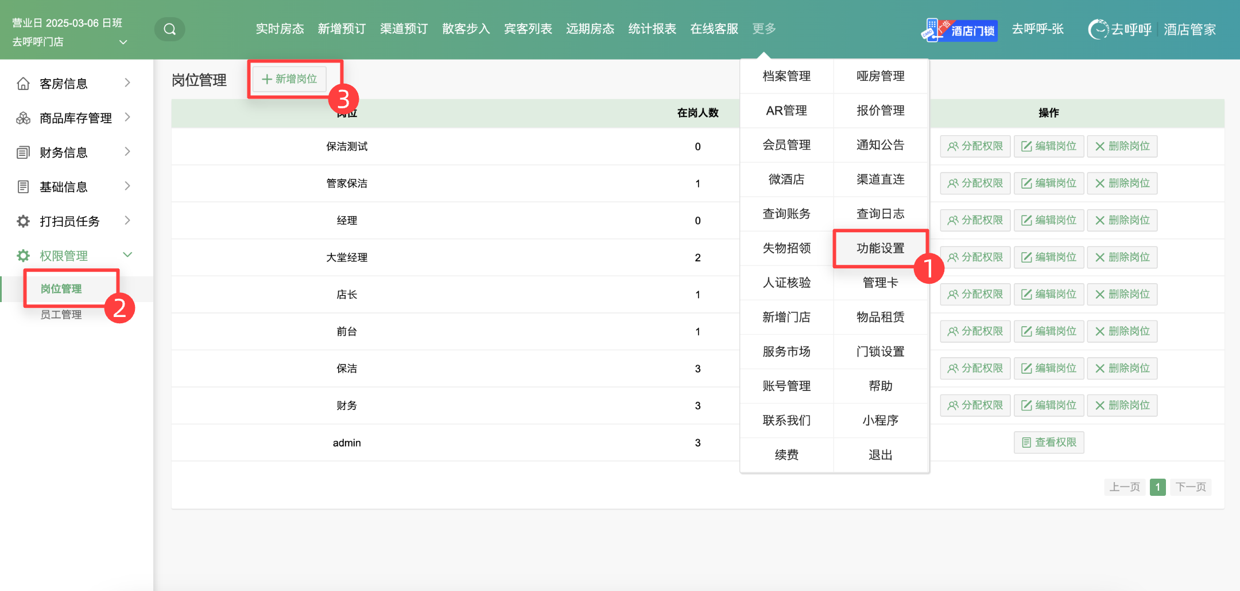Click the 去呼呼 酒店管家 logo
This screenshot has width=1240, height=591.
[1152, 29]
